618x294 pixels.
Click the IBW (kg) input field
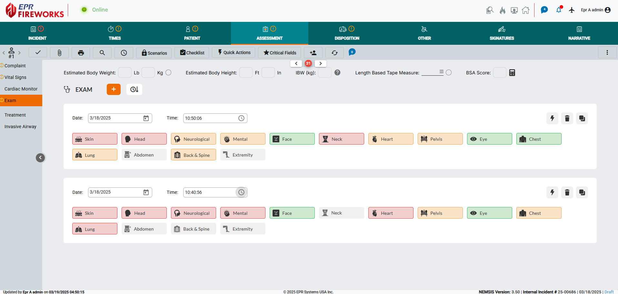click(x=325, y=72)
